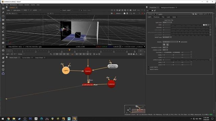Select the ScanlineRender1 node
Image resolution: width=216 pixels, height=121 pixels.
point(88,85)
